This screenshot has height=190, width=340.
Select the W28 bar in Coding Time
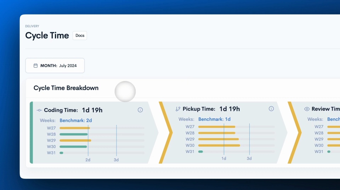pos(74,134)
